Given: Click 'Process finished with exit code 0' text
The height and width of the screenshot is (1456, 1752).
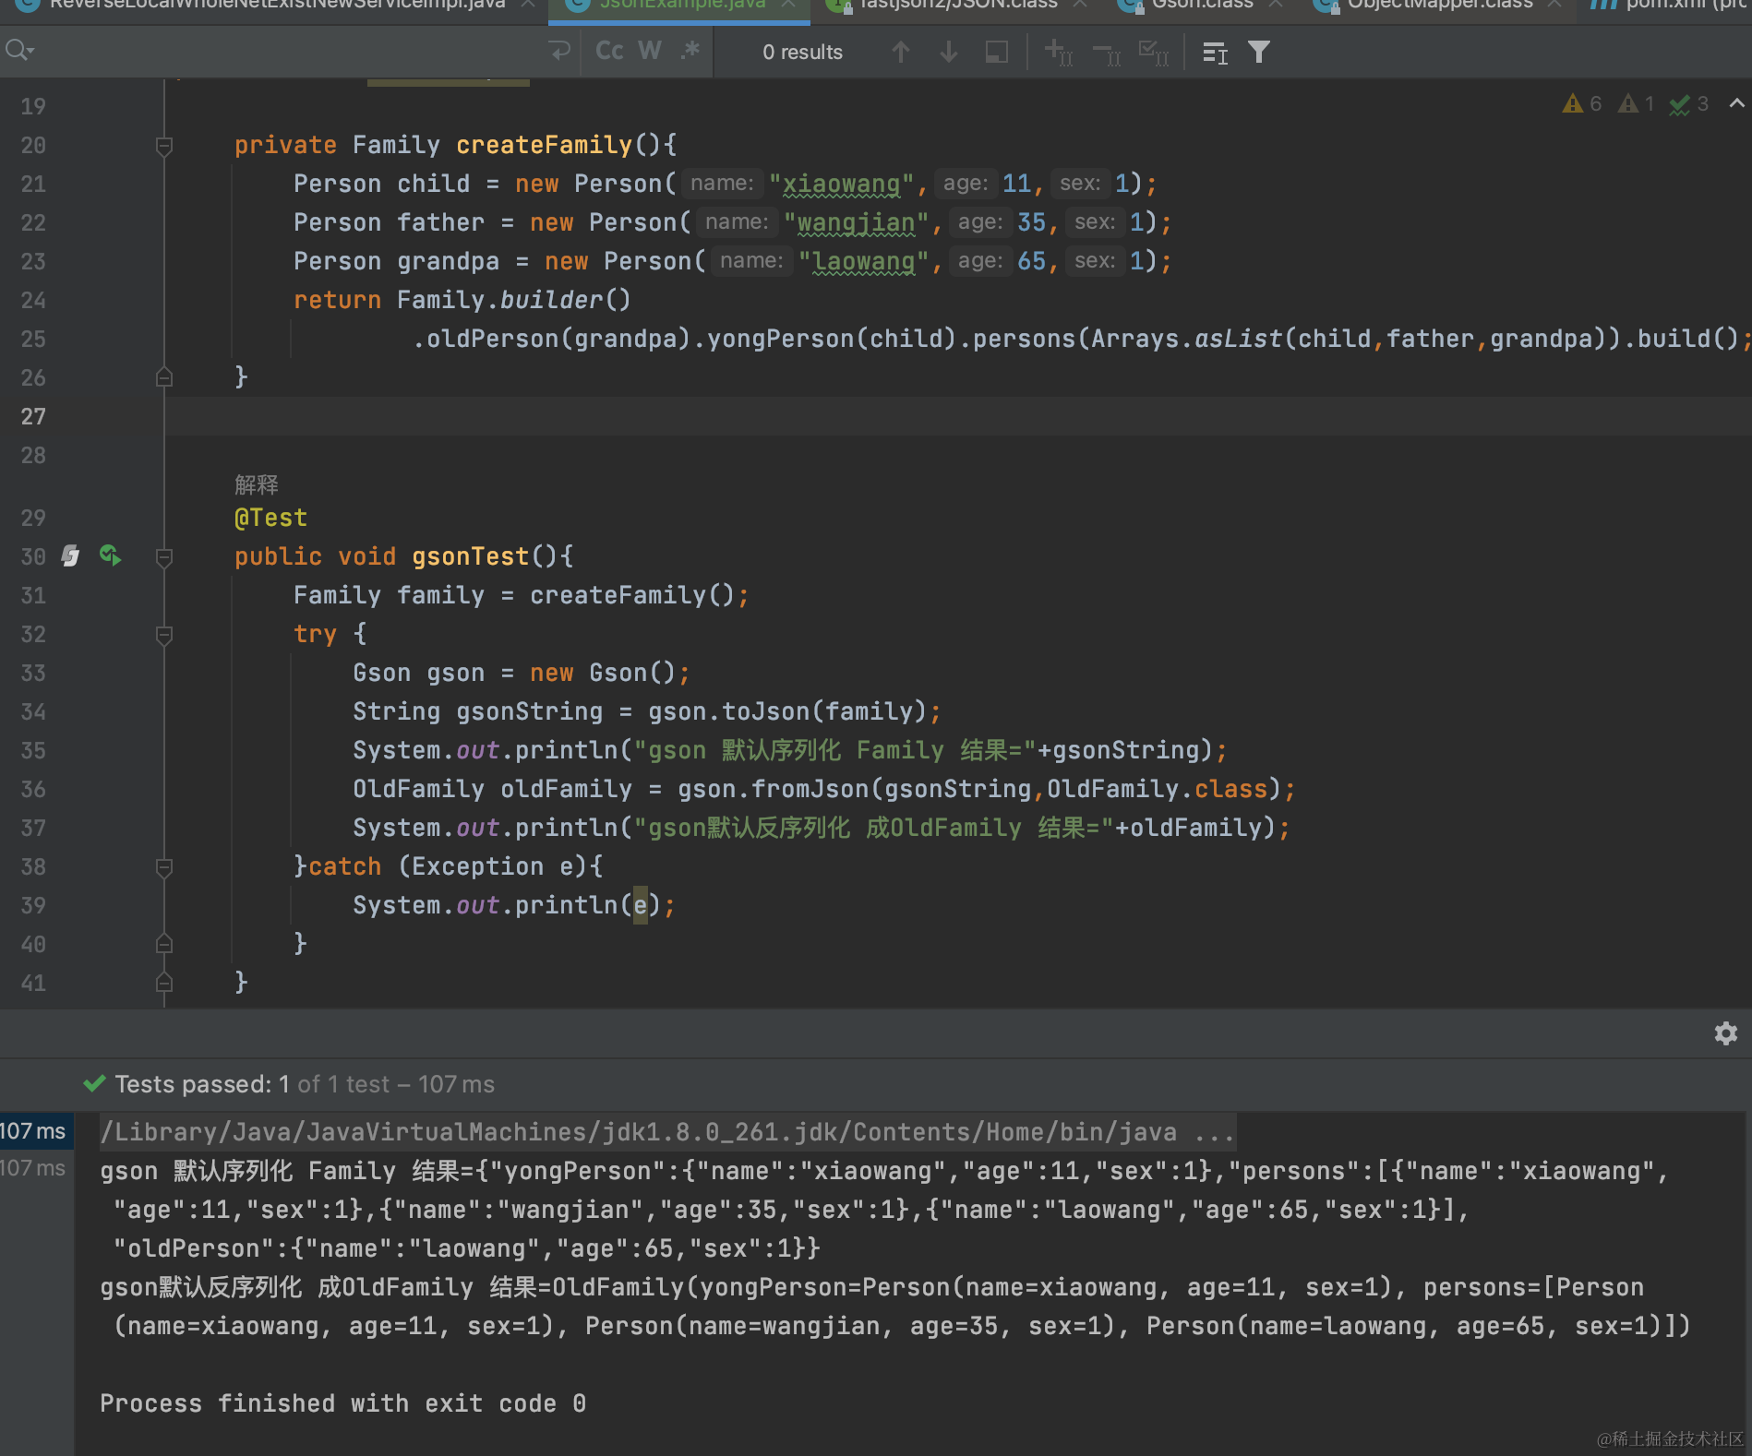Looking at the screenshot, I should [x=342, y=1403].
